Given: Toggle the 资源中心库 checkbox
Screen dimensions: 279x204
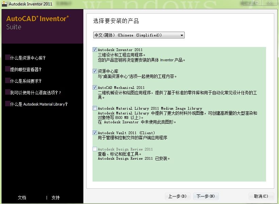Looking at the screenshot, I should coord(95,71).
